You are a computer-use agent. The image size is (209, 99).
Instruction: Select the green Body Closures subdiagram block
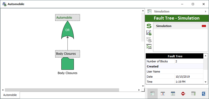tap(67, 64)
